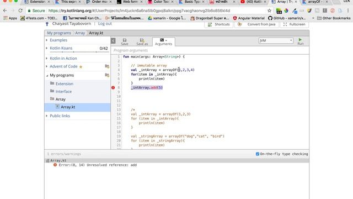Save the current file
353x199 pixels.
[x=125, y=42]
